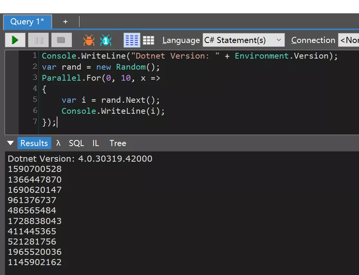Click the Dotnet Version output line in results

[80, 159]
